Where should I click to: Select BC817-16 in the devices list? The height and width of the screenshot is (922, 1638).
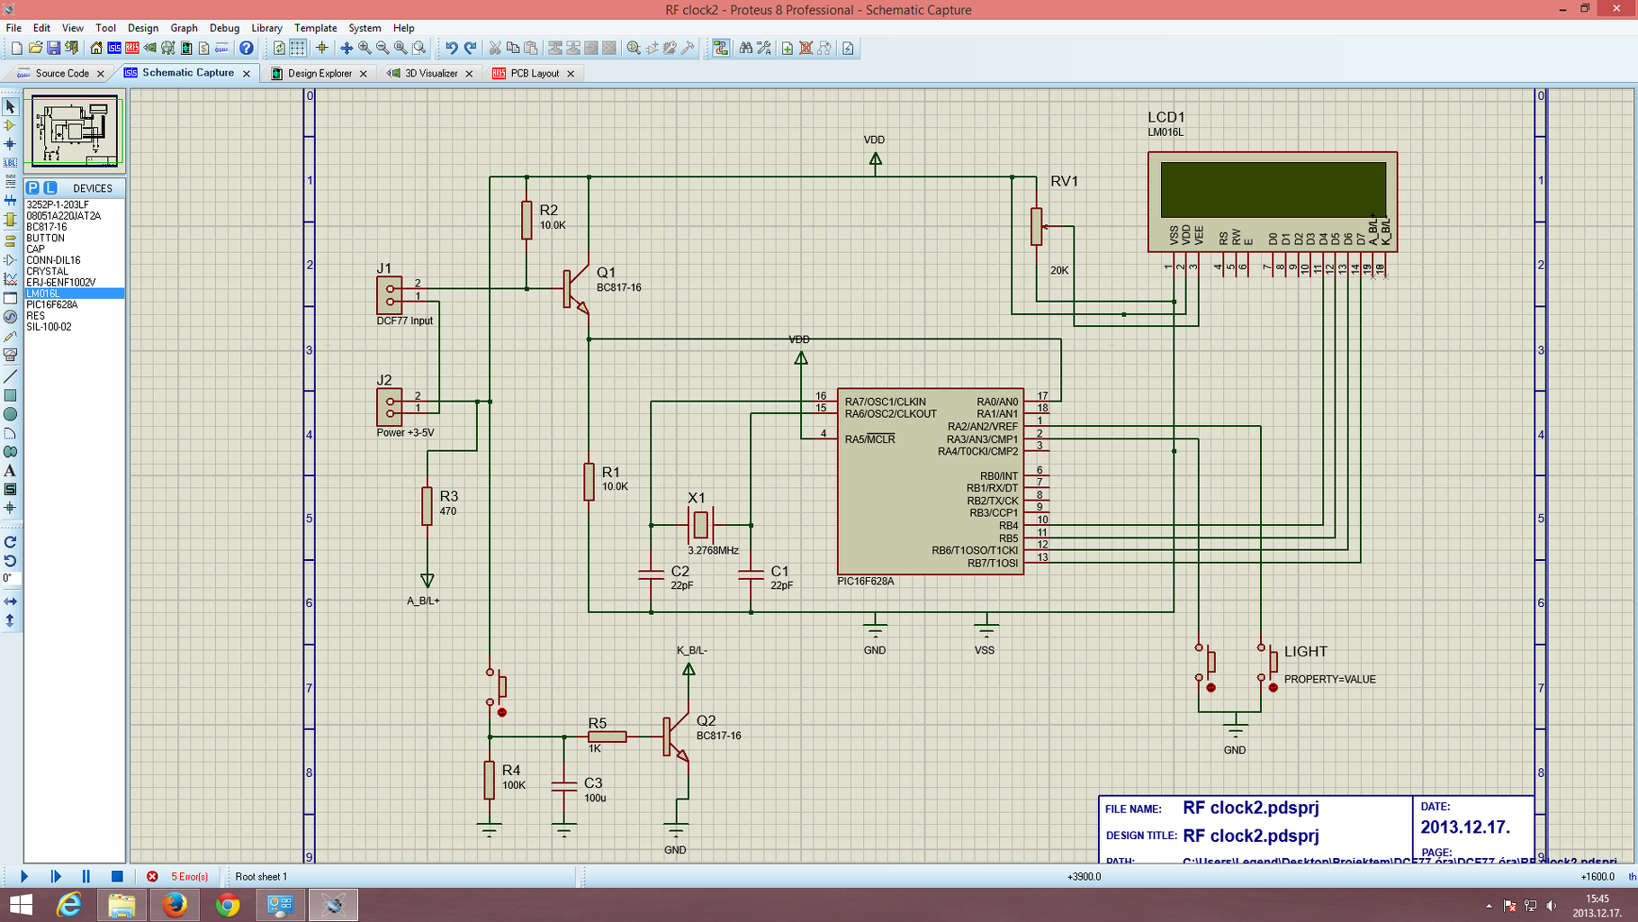[x=74, y=227]
